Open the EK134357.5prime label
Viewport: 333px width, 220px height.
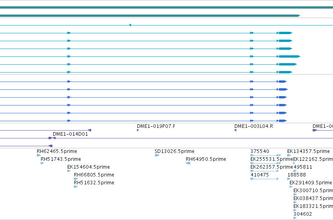309,151
